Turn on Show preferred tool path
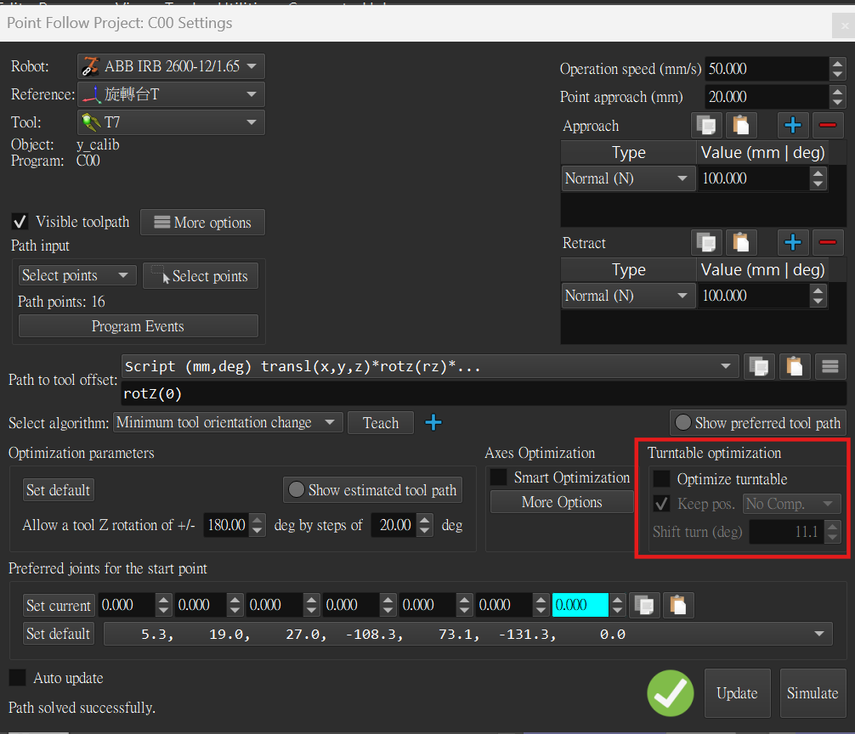This screenshot has width=855, height=734. click(758, 422)
